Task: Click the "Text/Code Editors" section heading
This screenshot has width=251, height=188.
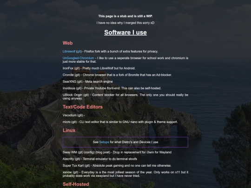Action: pyautogui.click(x=83, y=107)
